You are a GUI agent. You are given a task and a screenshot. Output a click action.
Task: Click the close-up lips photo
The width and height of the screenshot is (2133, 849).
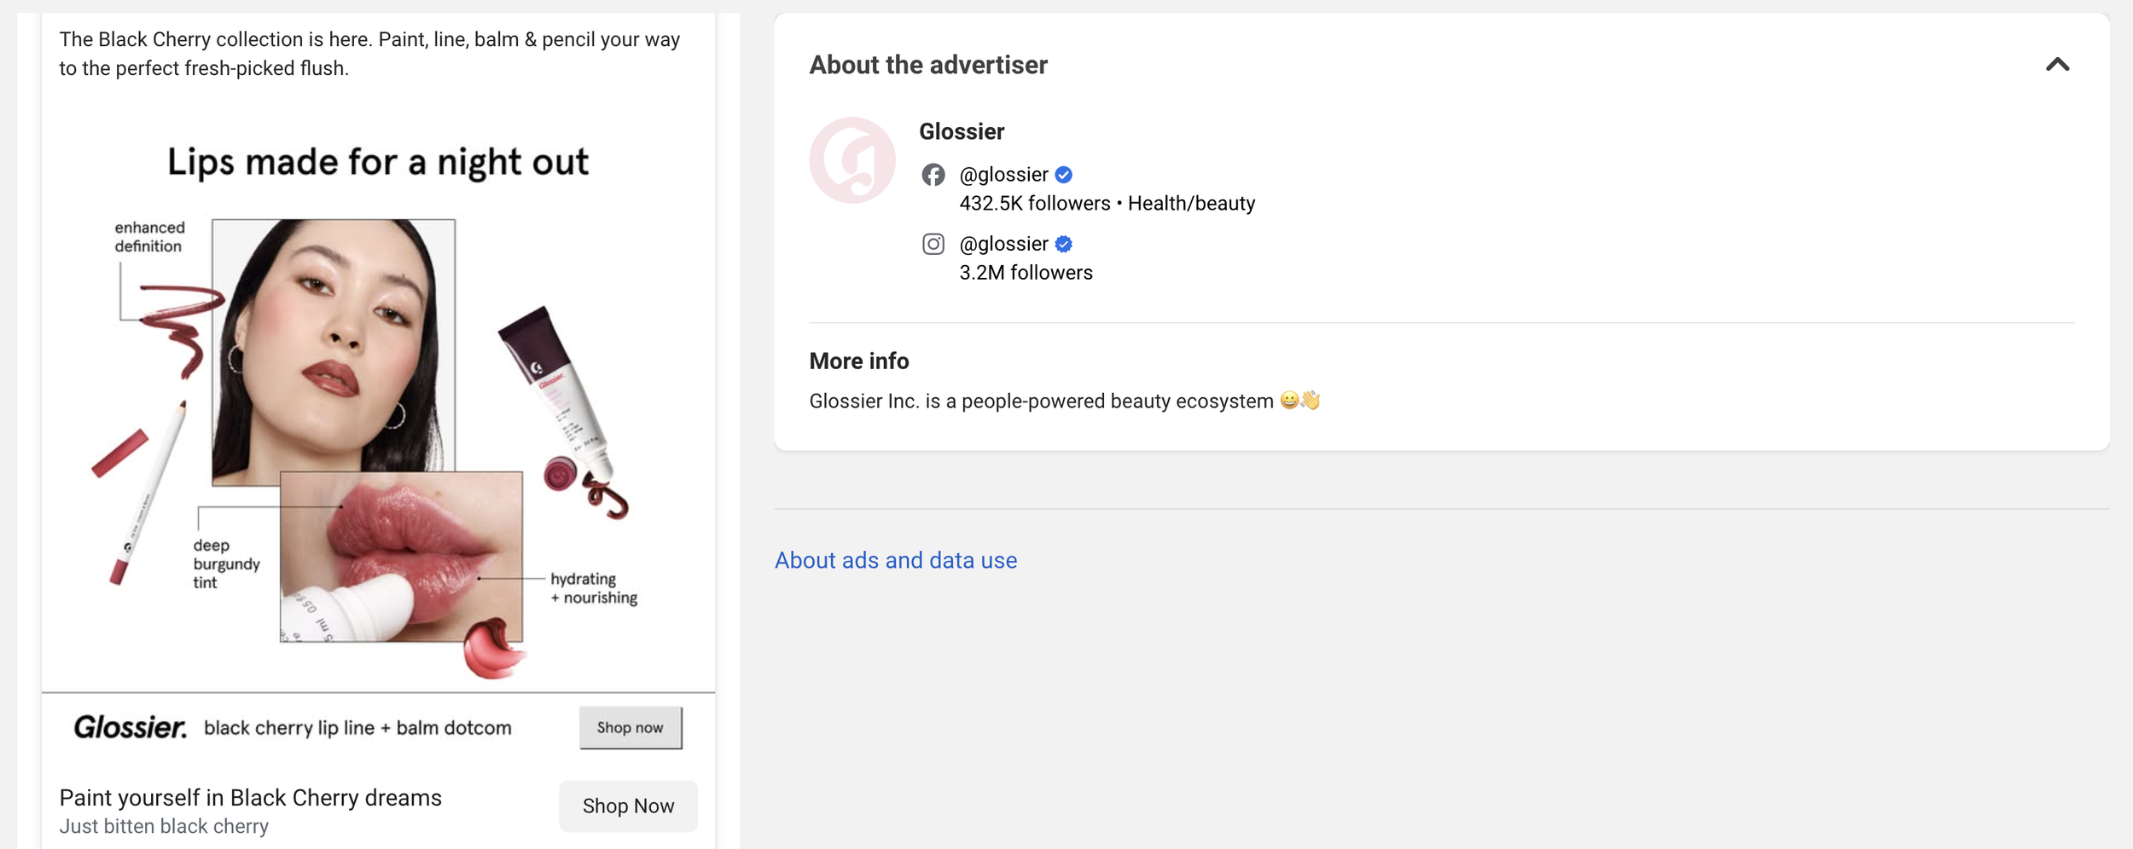click(401, 557)
